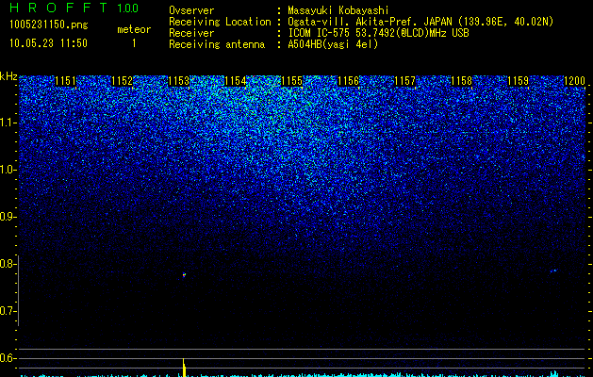
Task: Click the 0.7 kHz axis label
Action: [x=8, y=311]
